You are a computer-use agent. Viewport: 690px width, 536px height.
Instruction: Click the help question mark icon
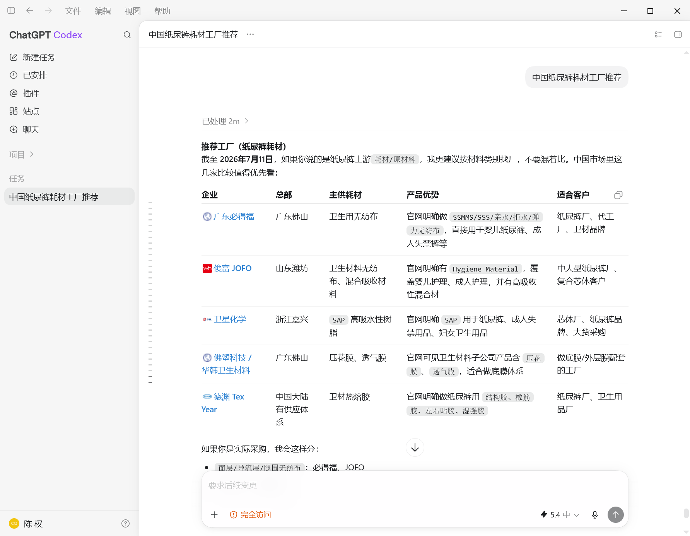125,524
